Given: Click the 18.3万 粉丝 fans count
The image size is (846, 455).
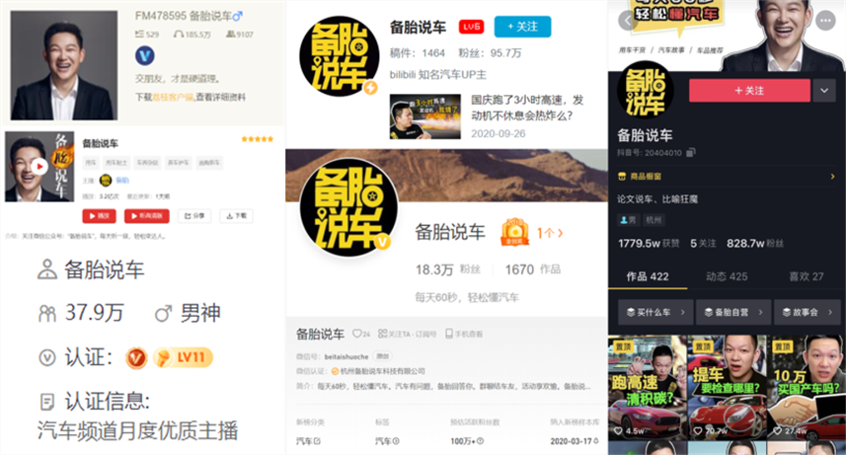Looking at the screenshot, I should coord(447,269).
